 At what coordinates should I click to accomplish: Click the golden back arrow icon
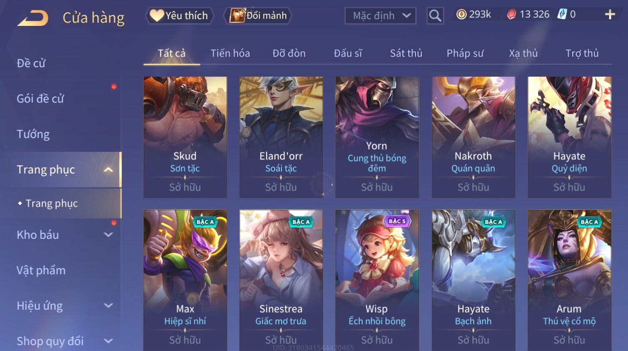coord(33,18)
